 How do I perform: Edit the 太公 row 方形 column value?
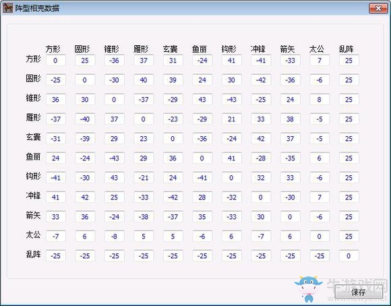click(x=55, y=236)
